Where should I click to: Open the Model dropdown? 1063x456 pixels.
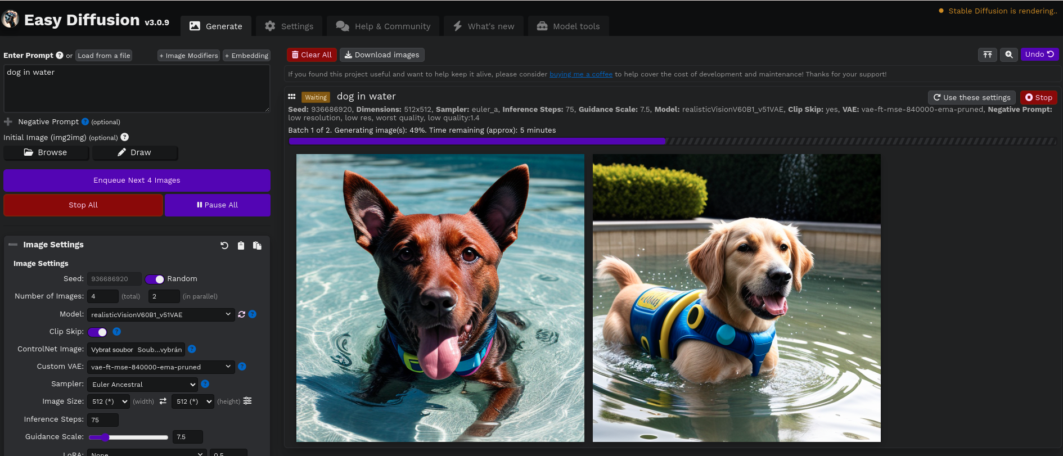(160, 314)
